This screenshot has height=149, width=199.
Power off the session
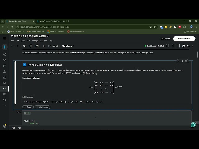point(183,46)
